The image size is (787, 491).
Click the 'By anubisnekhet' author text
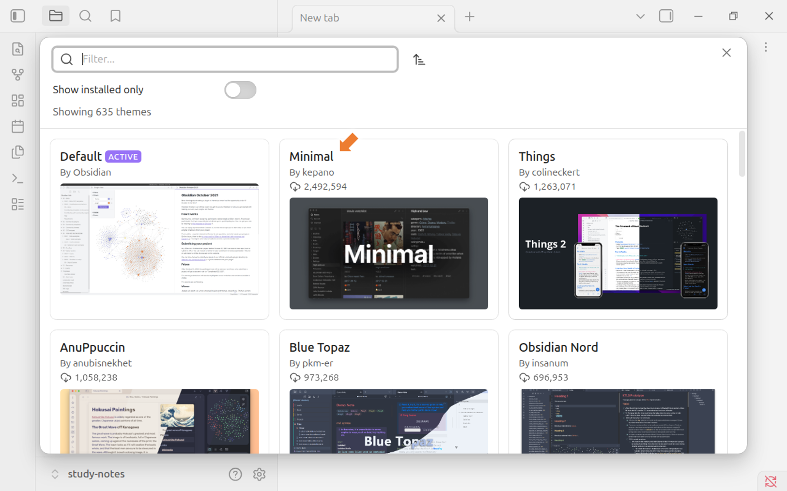click(96, 363)
